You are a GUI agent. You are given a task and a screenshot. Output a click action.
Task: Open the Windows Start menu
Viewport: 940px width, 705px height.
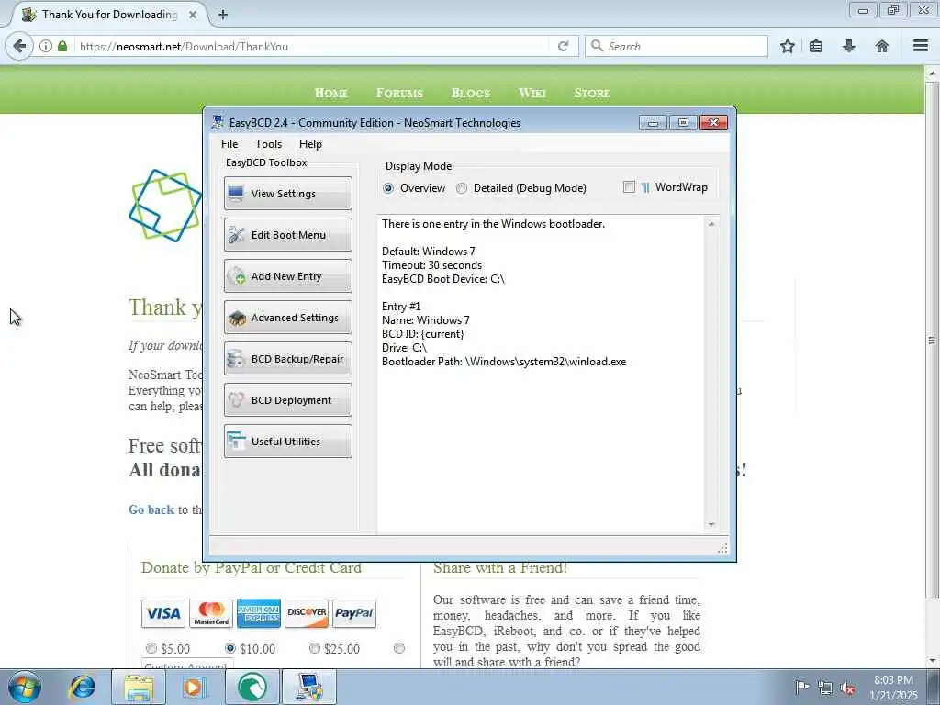(x=25, y=687)
